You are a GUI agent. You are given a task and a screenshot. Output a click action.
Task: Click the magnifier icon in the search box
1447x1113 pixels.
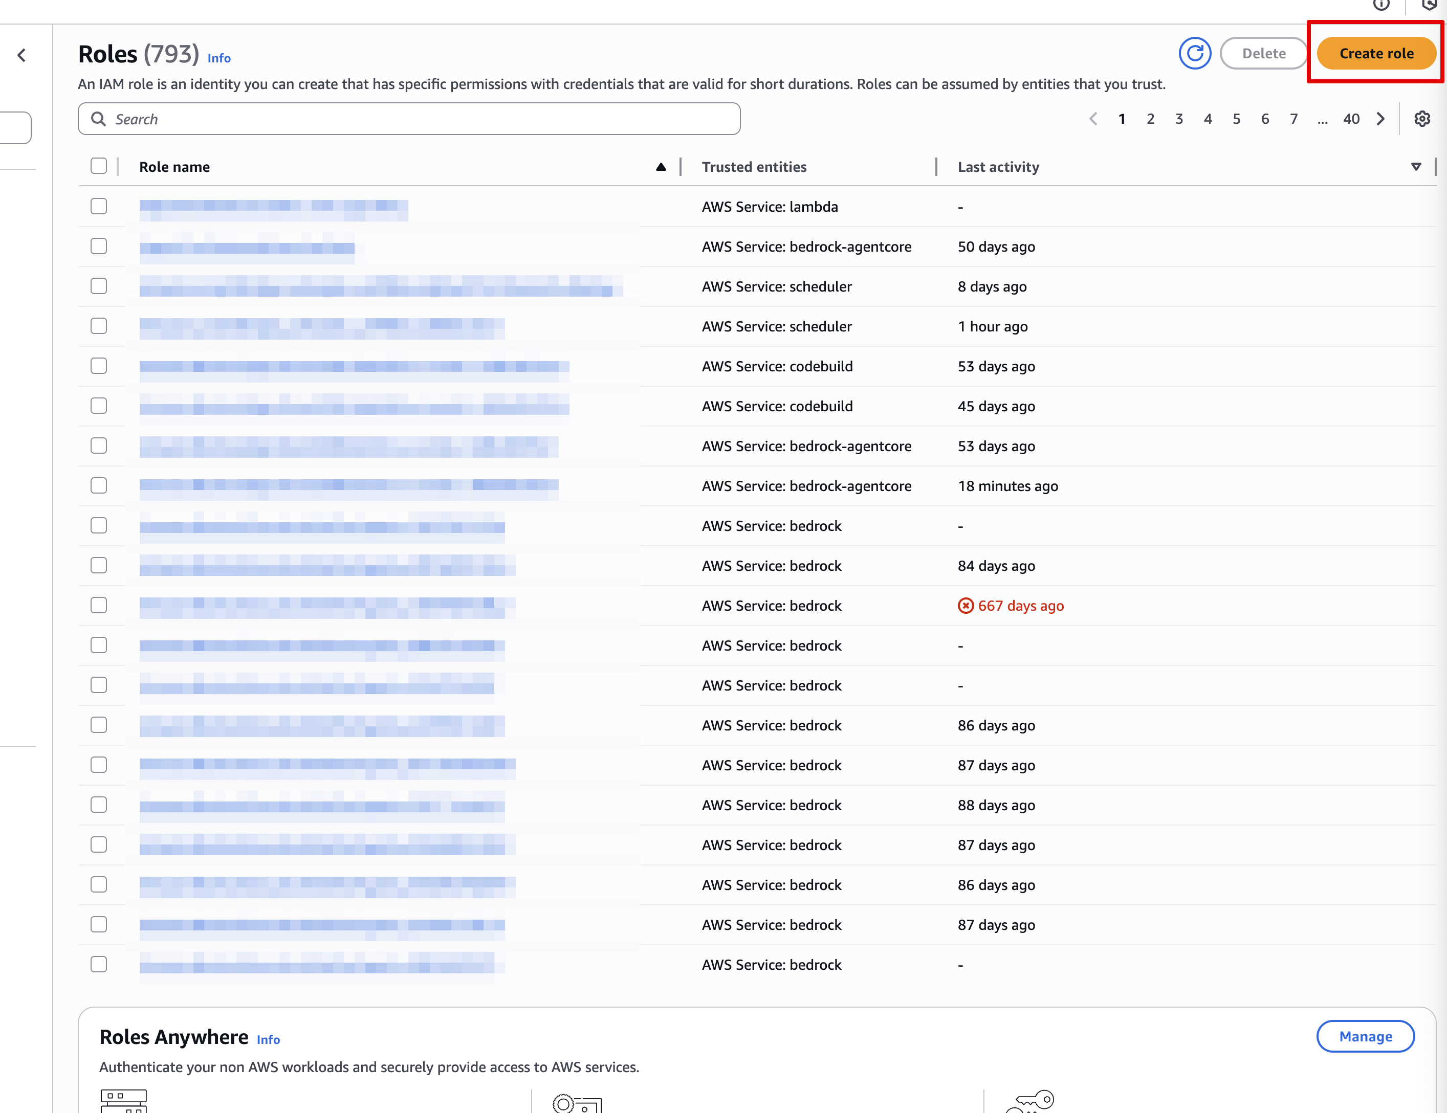pyautogui.click(x=98, y=119)
